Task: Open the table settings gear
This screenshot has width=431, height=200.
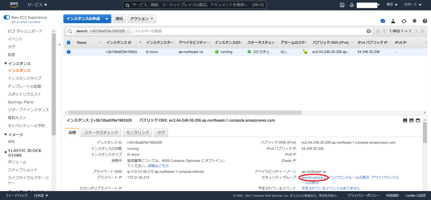Action: click(414, 21)
